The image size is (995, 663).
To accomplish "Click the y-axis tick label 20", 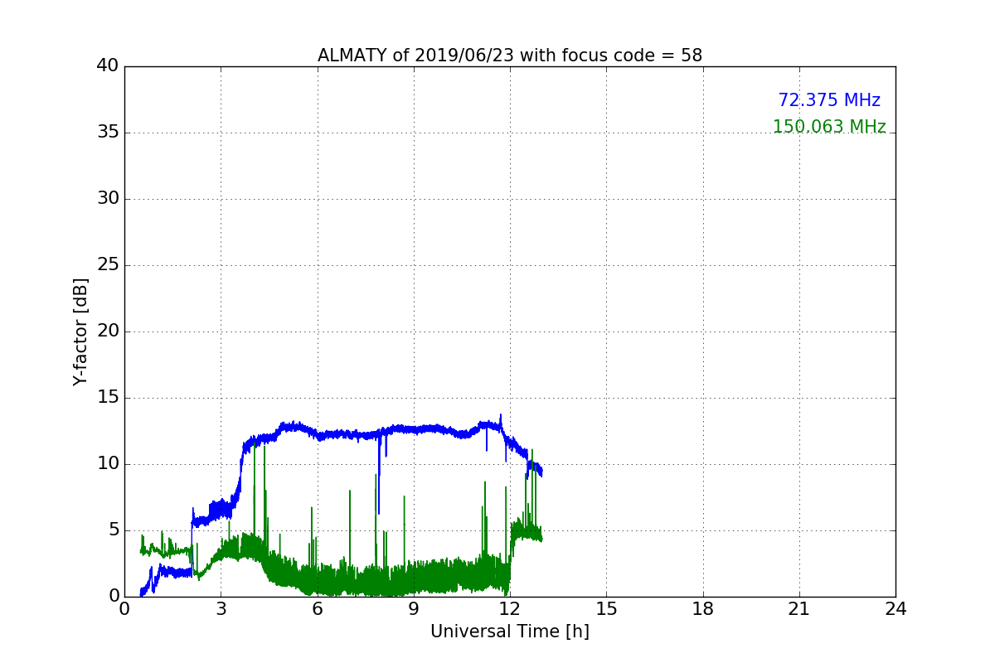I will pyautogui.click(x=108, y=331).
